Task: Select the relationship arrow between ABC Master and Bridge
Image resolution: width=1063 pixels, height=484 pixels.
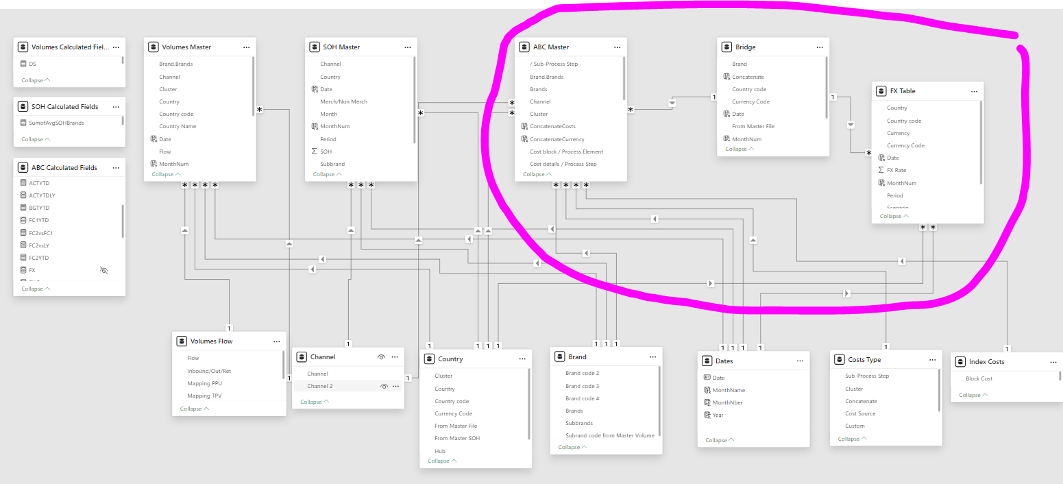Action: [x=672, y=103]
